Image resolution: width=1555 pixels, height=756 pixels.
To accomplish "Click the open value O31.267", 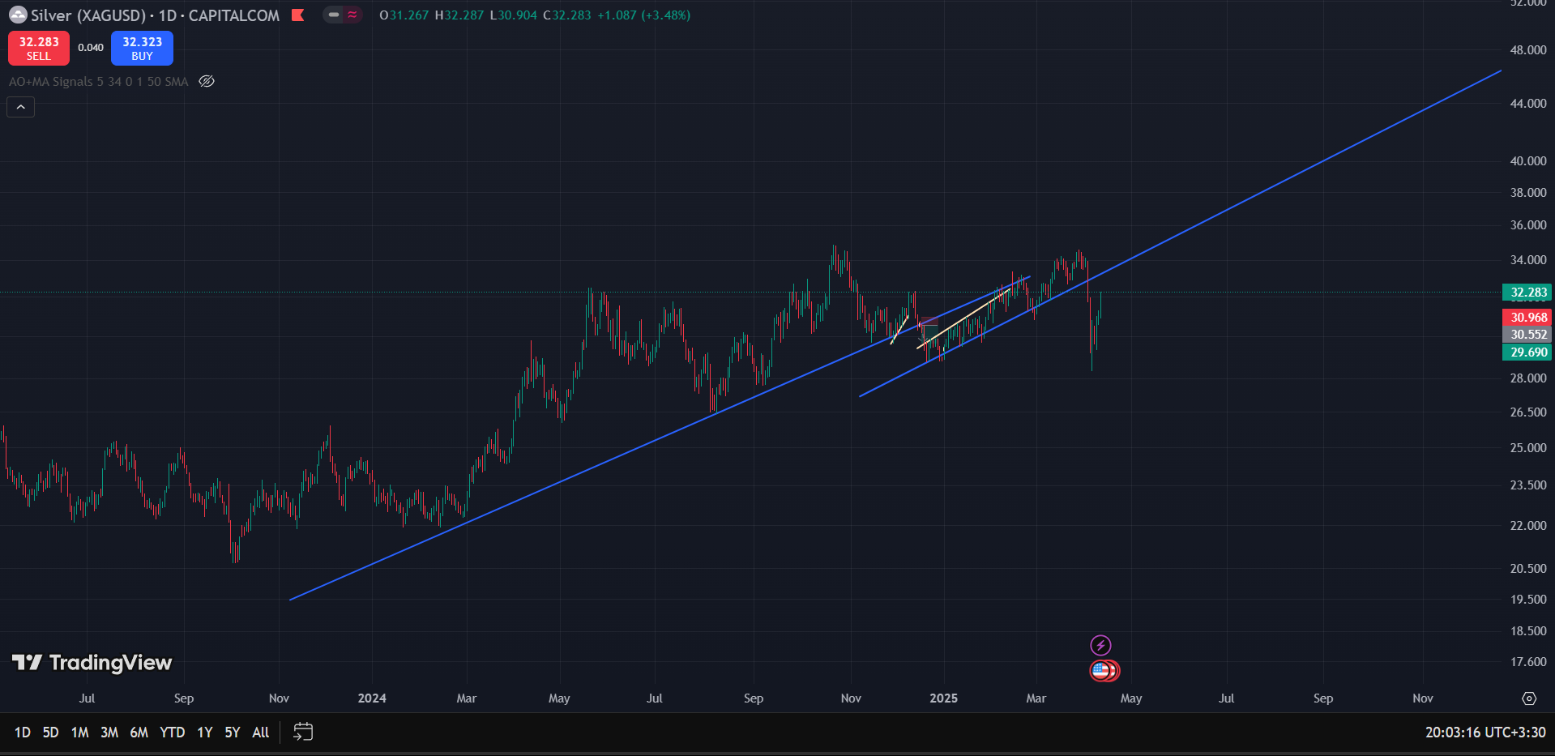I will click(x=404, y=15).
